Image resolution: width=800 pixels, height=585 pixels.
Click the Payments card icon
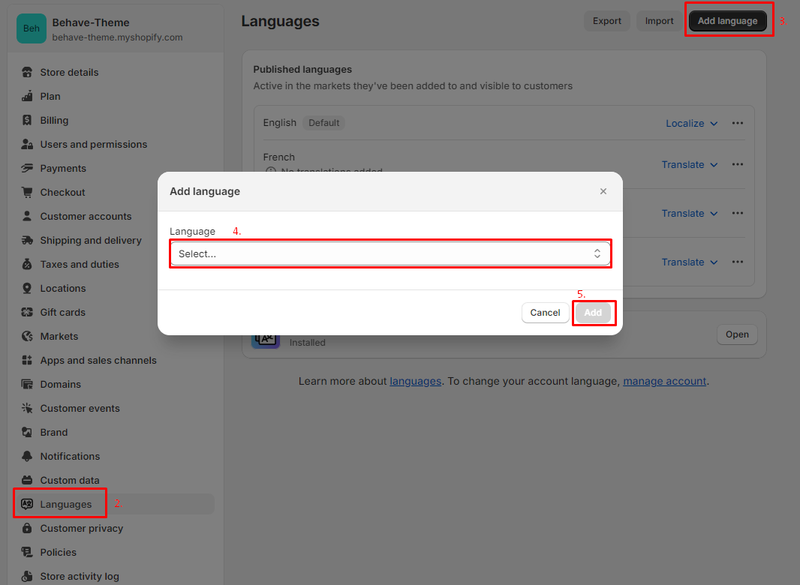pos(27,168)
